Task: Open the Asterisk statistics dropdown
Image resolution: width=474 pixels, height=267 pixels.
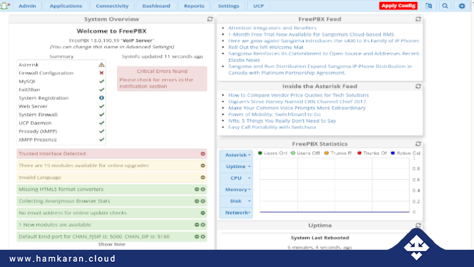Action: [x=236, y=155]
